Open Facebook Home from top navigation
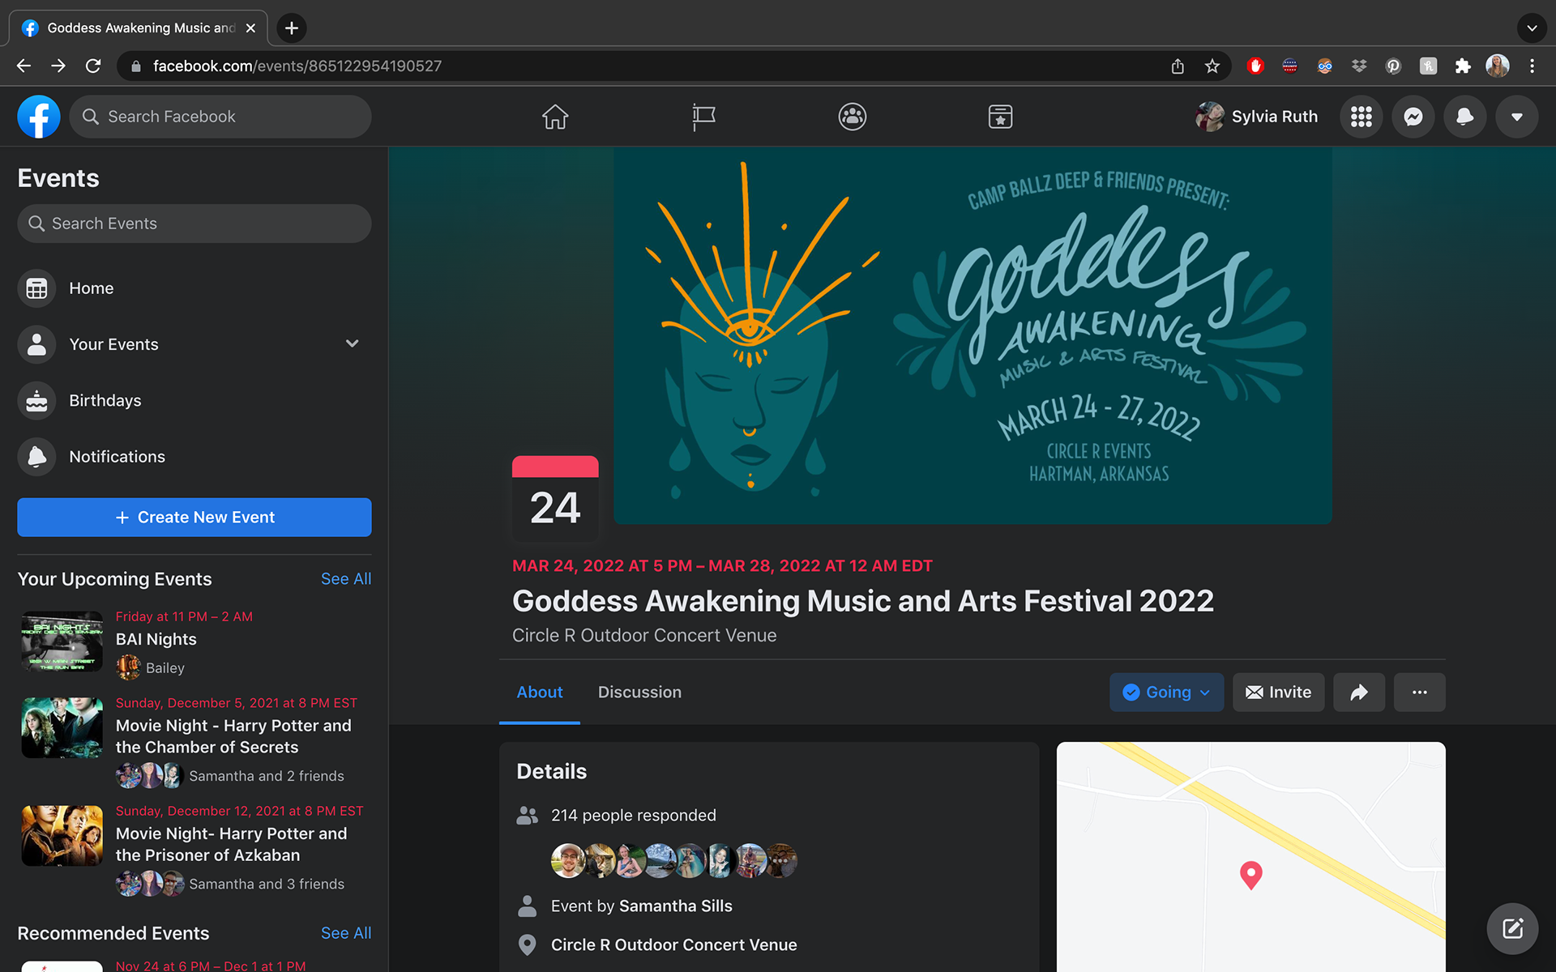1556x972 pixels. point(555,117)
